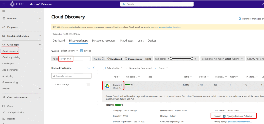
Task: Click the category filter funnel icon
Action: [x=89, y=68]
